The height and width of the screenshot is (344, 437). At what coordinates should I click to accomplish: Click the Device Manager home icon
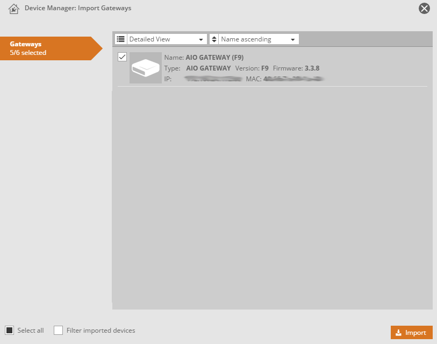coord(15,9)
